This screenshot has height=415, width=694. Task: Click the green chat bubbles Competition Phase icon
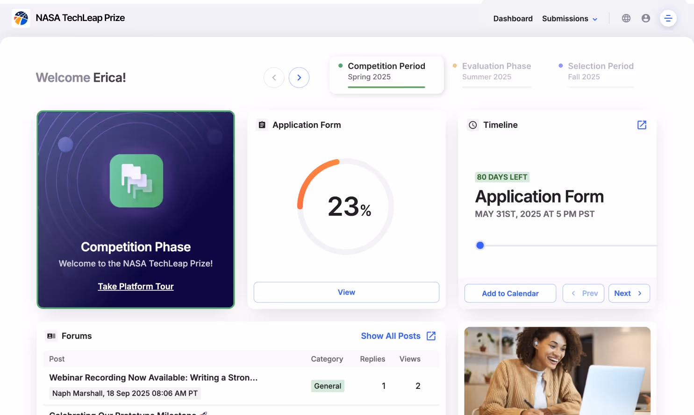pyautogui.click(x=136, y=181)
